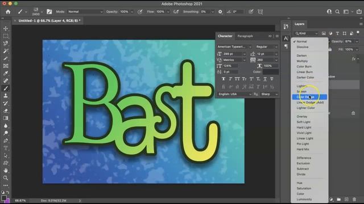Toggle pixel layer filter in Layers panel
The height and width of the screenshot is (204, 364).
pyautogui.click(x=324, y=33)
